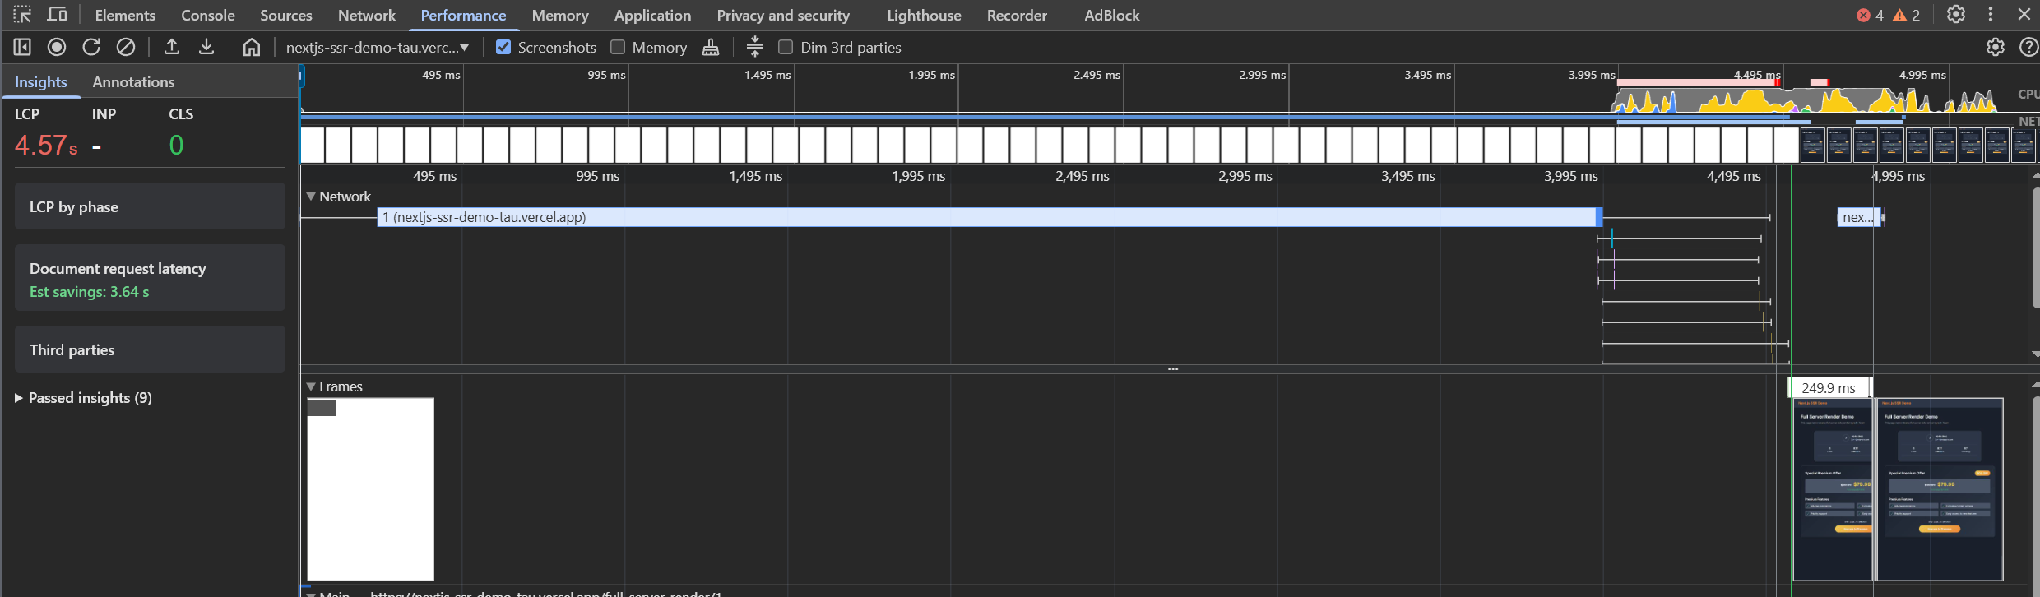
Task: Uncheck the Screenshots checkbox
Action: 503,47
